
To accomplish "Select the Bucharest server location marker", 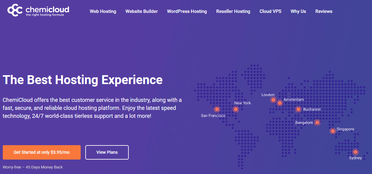I will click(298, 109).
